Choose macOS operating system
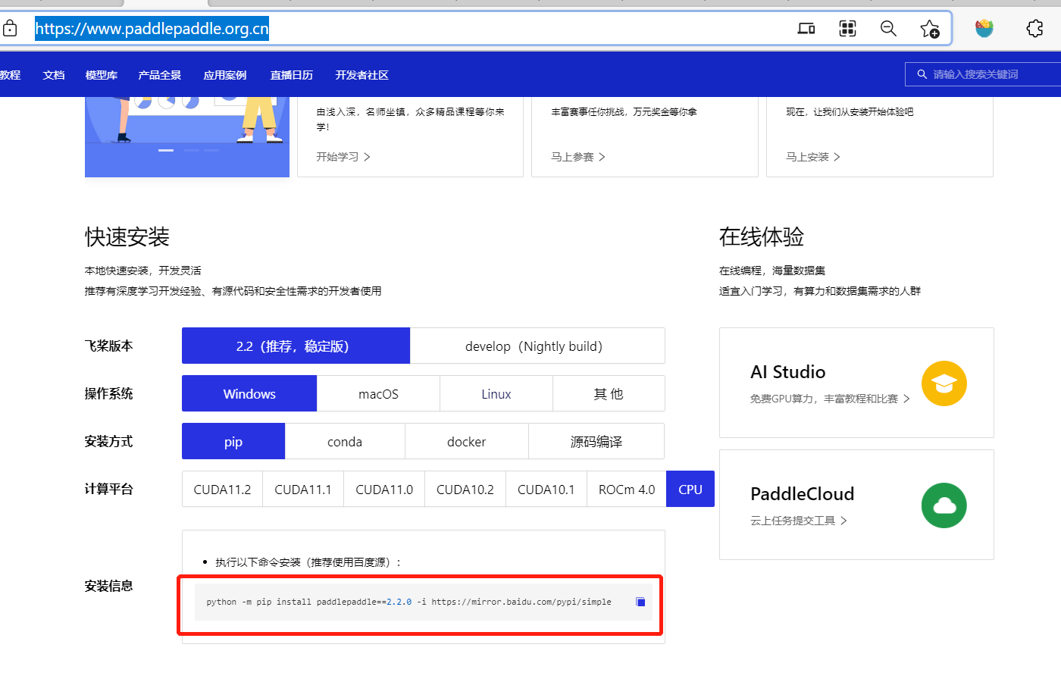The width and height of the screenshot is (1061, 679). click(x=378, y=393)
